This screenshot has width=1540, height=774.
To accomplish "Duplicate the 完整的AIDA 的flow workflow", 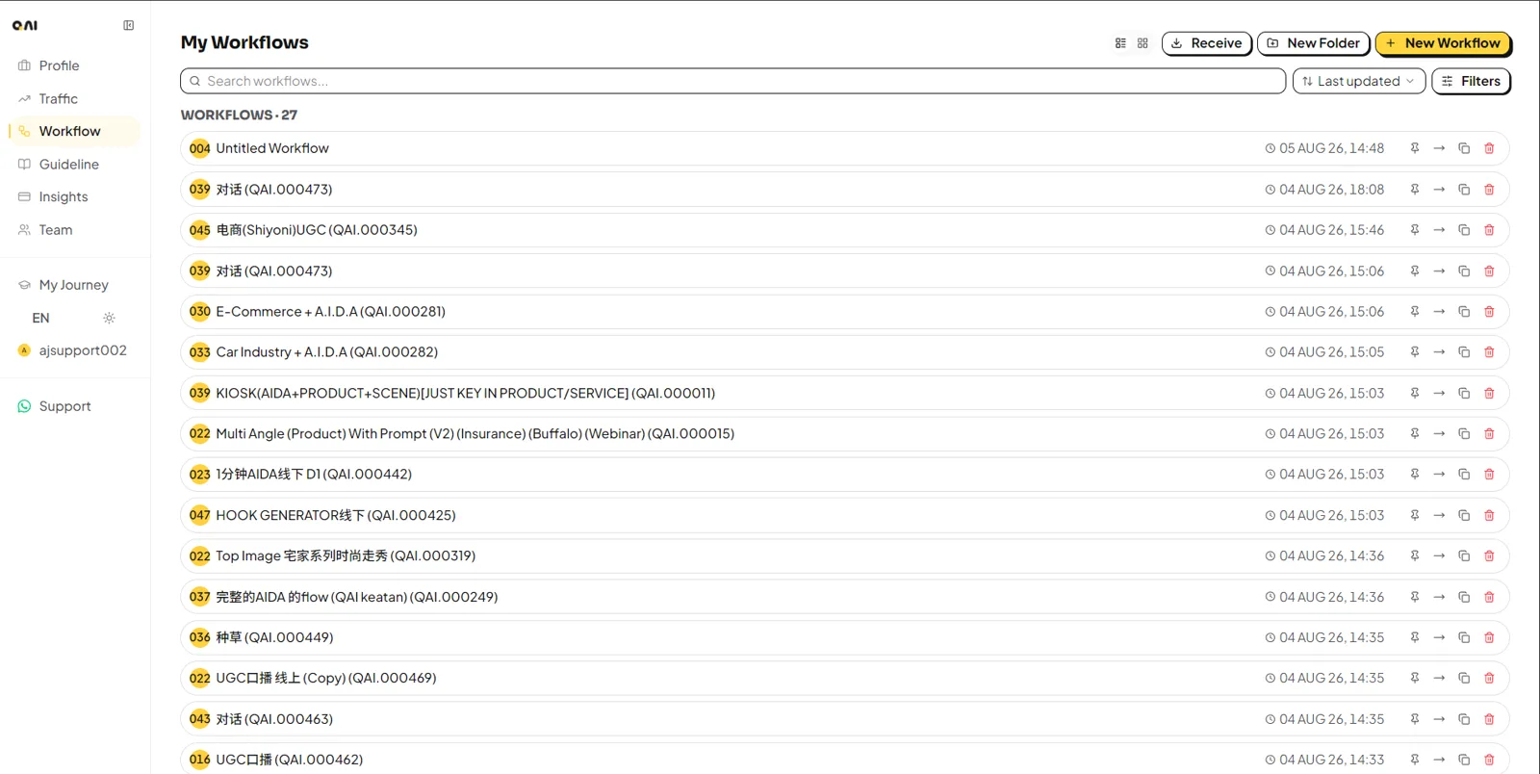I will pyautogui.click(x=1464, y=597).
